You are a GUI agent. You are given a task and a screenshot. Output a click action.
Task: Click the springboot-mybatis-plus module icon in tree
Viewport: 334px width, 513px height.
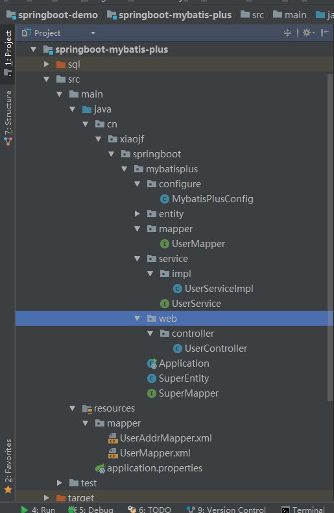(48, 49)
